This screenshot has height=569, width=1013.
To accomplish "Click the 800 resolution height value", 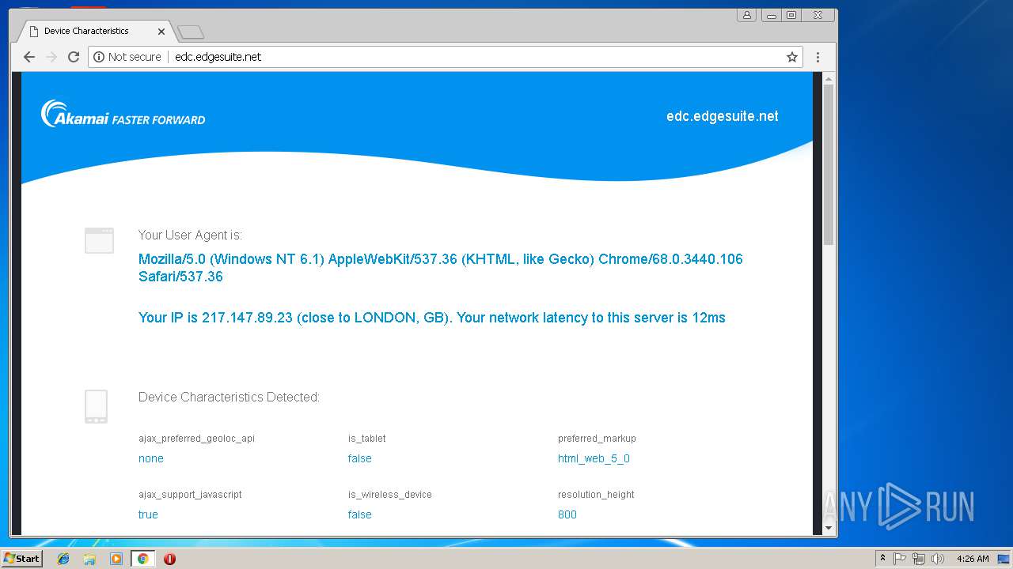I will coord(567,514).
